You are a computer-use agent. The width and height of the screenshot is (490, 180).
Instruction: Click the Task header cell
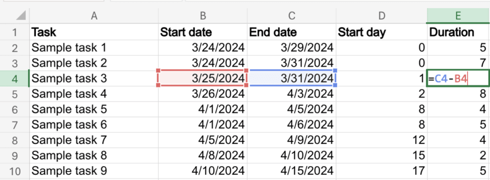[94, 32]
